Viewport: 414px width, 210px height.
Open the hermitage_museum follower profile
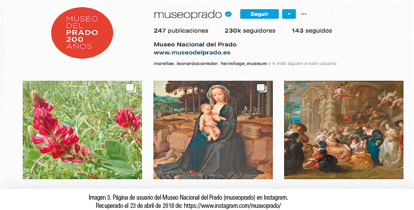(x=244, y=64)
